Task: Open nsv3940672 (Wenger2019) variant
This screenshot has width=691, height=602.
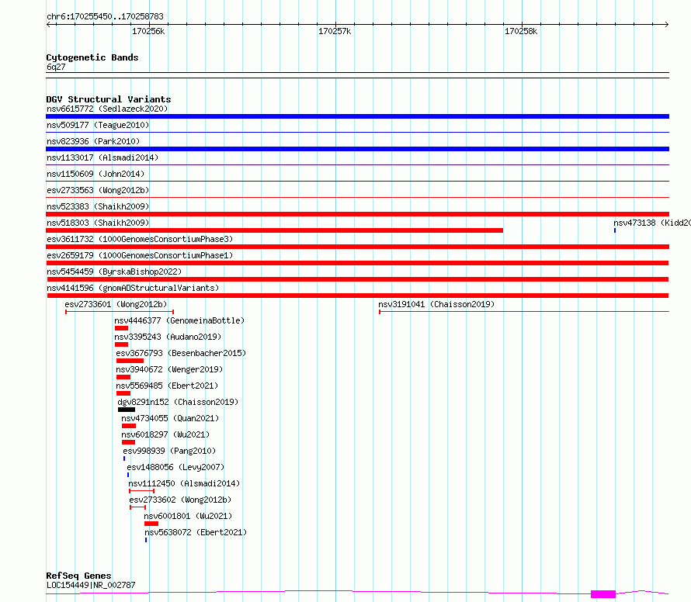Action: [169, 369]
